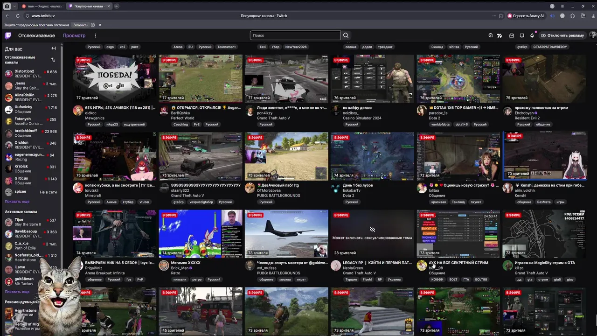Click the Tournament tag
This screenshot has height=336, width=597.
tap(227, 47)
